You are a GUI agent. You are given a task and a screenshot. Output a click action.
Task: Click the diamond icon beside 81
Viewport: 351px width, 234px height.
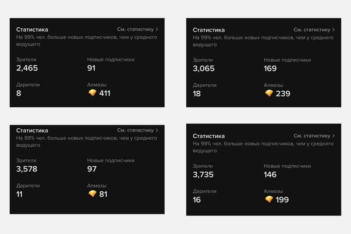pyautogui.click(x=92, y=194)
